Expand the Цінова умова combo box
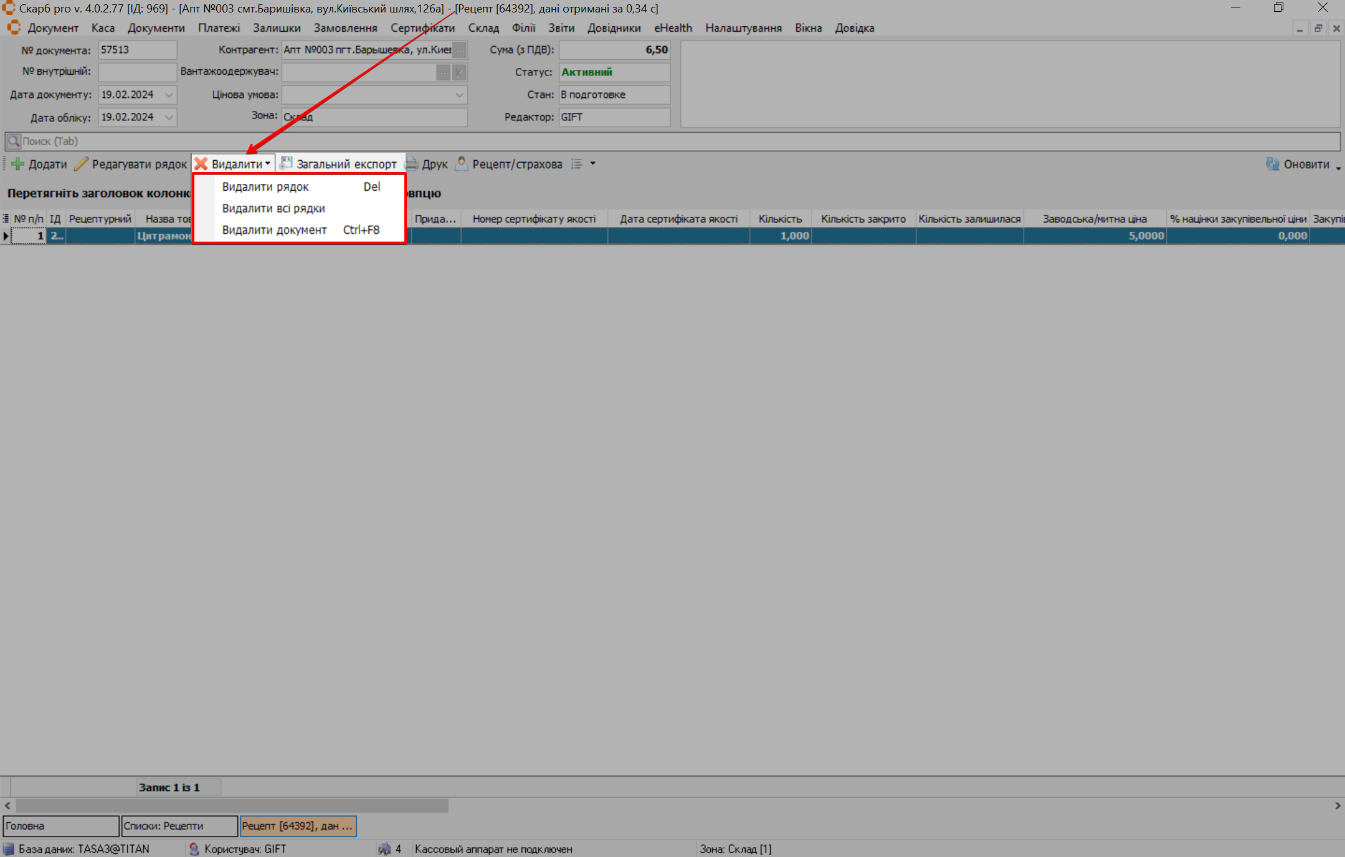This screenshot has width=1345, height=857. point(459,95)
